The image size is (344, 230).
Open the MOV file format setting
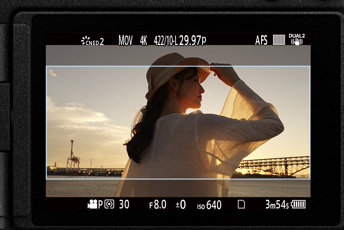pyautogui.click(x=125, y=40)
